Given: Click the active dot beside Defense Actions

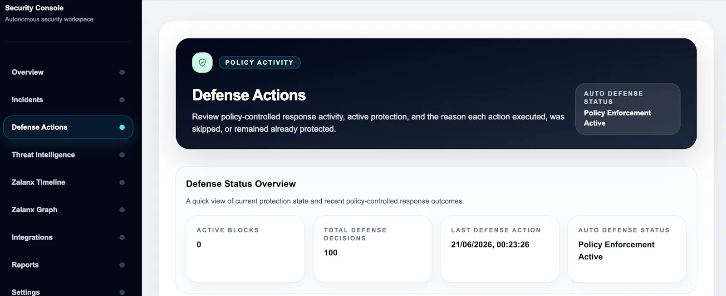Looking at the screenshot, I should click(122, 127).
